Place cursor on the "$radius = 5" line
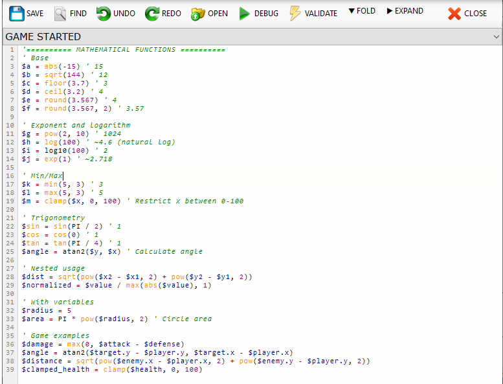Screen dimensions: 503x384 coord(46,310)
